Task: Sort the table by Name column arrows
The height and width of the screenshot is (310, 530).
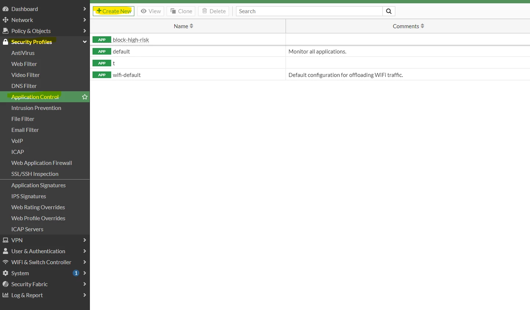Action: [191, 26]
